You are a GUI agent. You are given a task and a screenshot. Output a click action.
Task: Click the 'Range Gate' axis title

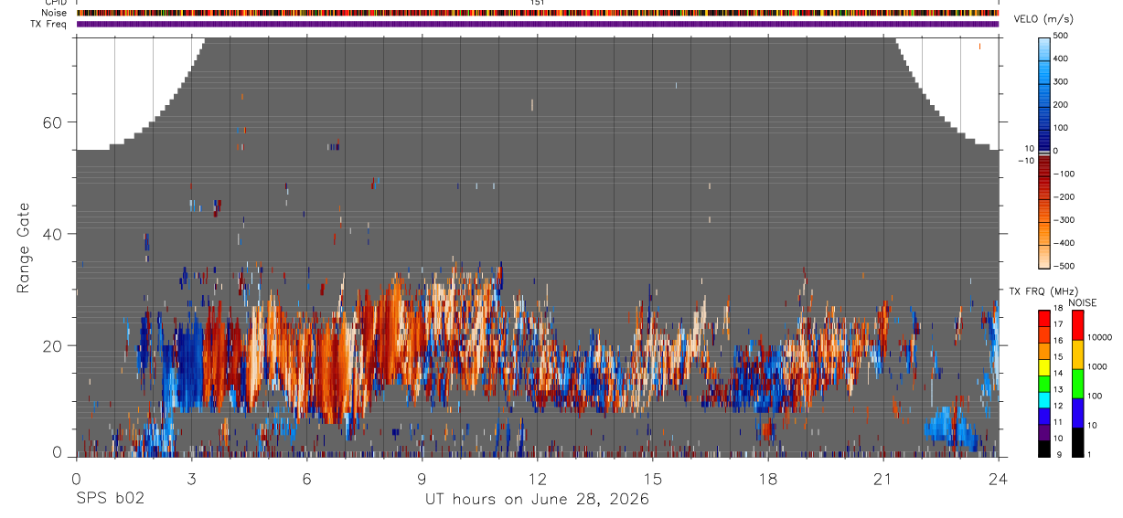pos(24,248)
